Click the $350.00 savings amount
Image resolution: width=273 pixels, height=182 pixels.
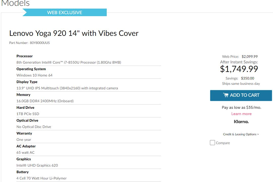tap(248, 78)
